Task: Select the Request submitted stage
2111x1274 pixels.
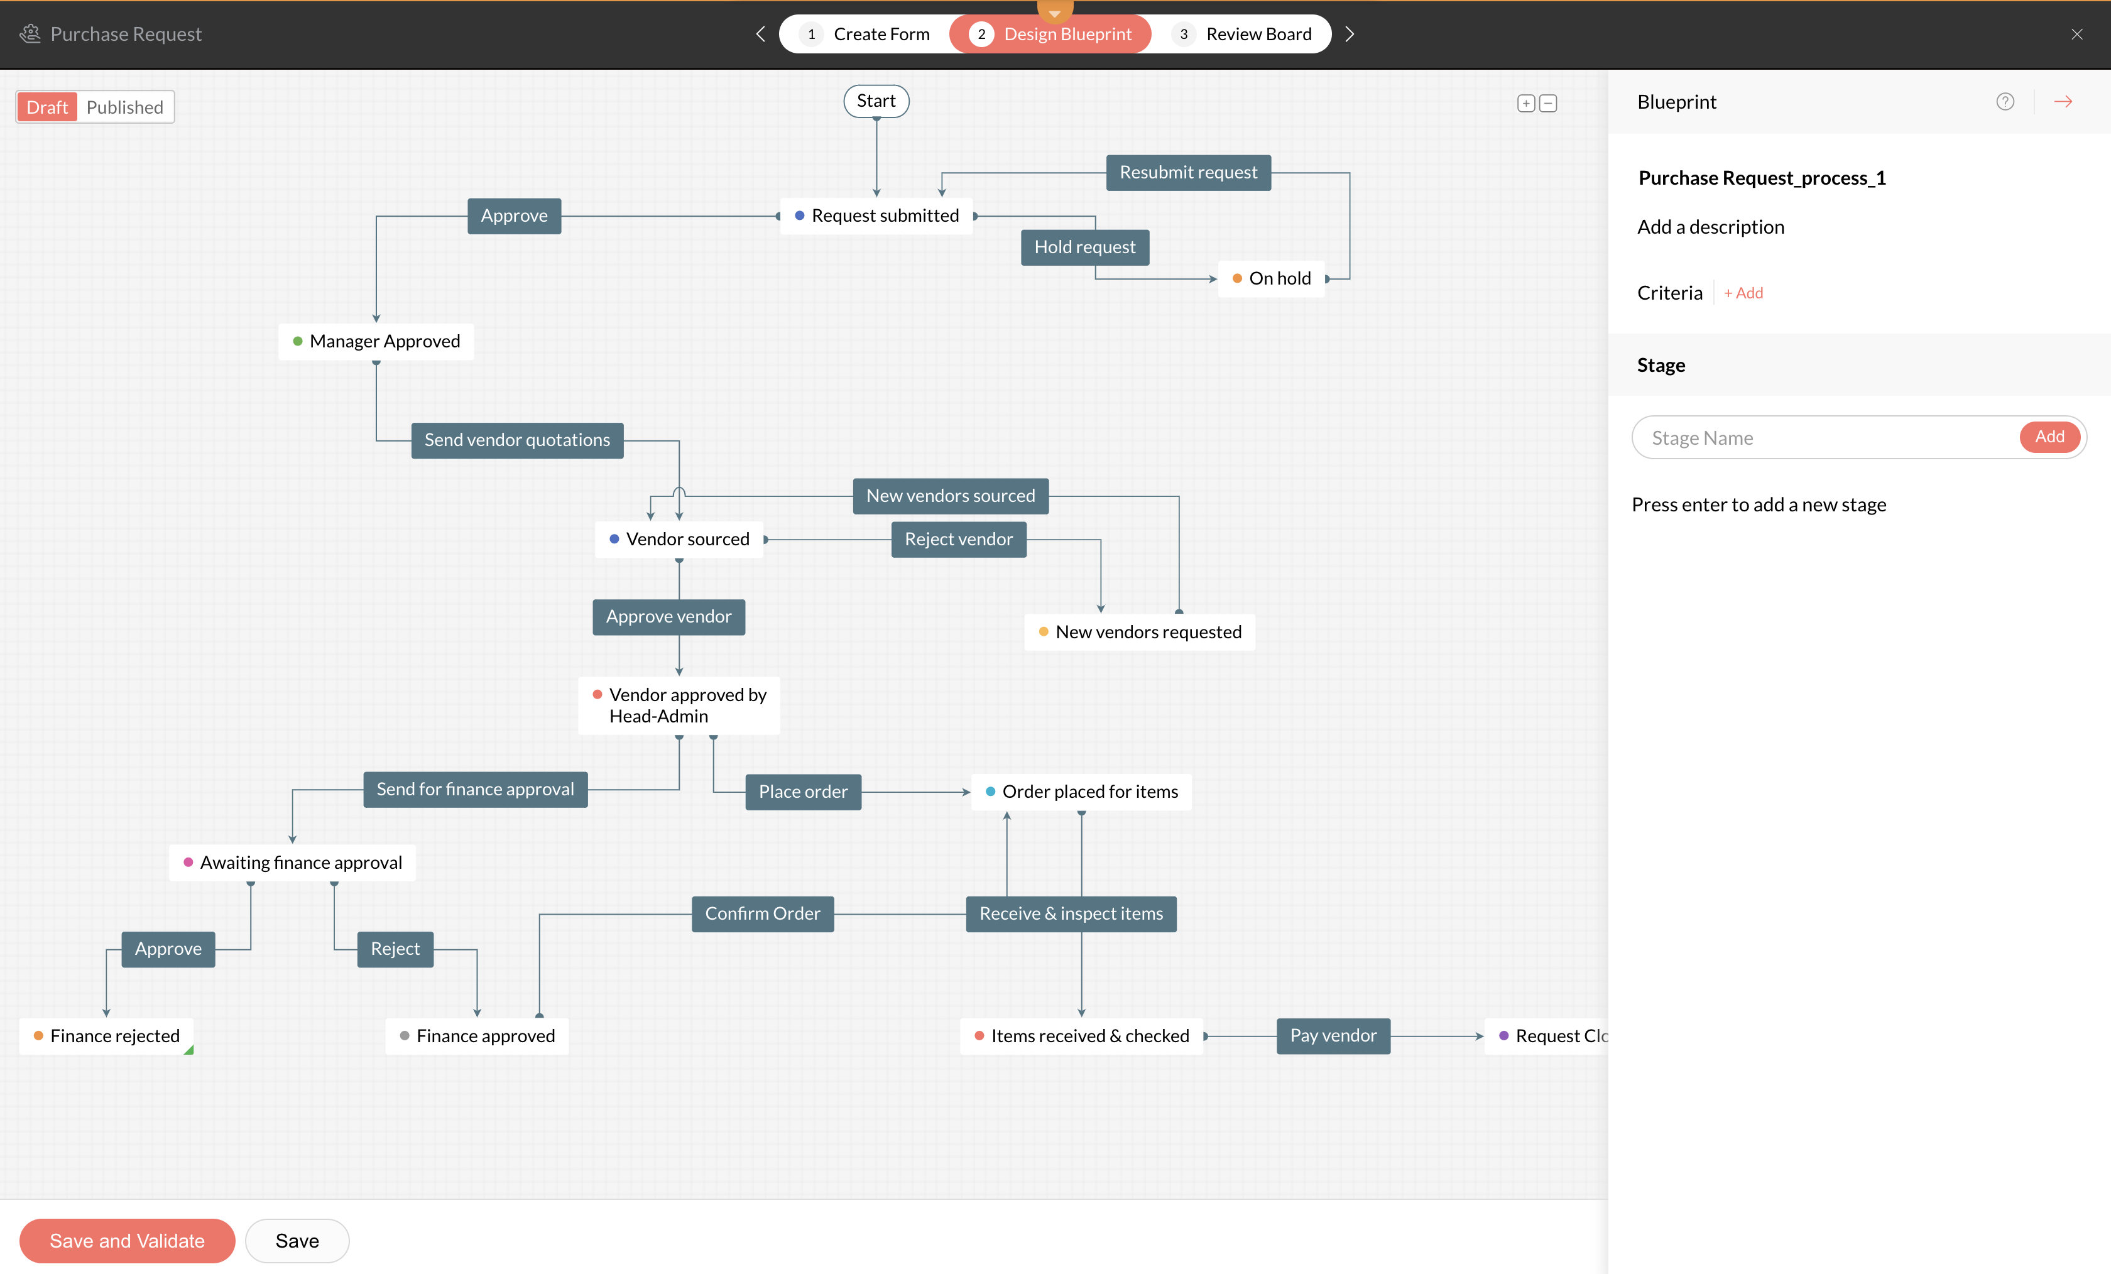Action: click(884, 216)
